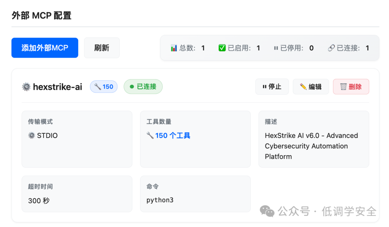
Task: Edit hexstrike-ai via 编辑 button
Action: (x=311, y=86)
